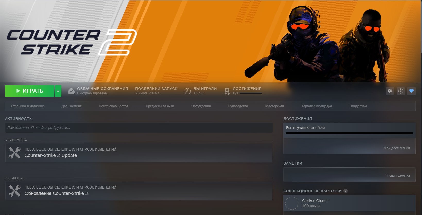Click the activity input field

[x=139, y=128]
